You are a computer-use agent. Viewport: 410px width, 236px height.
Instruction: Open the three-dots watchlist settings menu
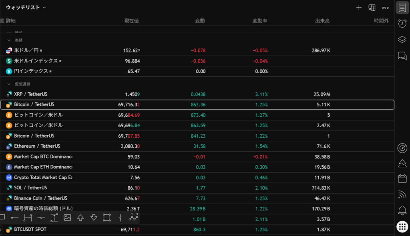click(x=385, y=8)
